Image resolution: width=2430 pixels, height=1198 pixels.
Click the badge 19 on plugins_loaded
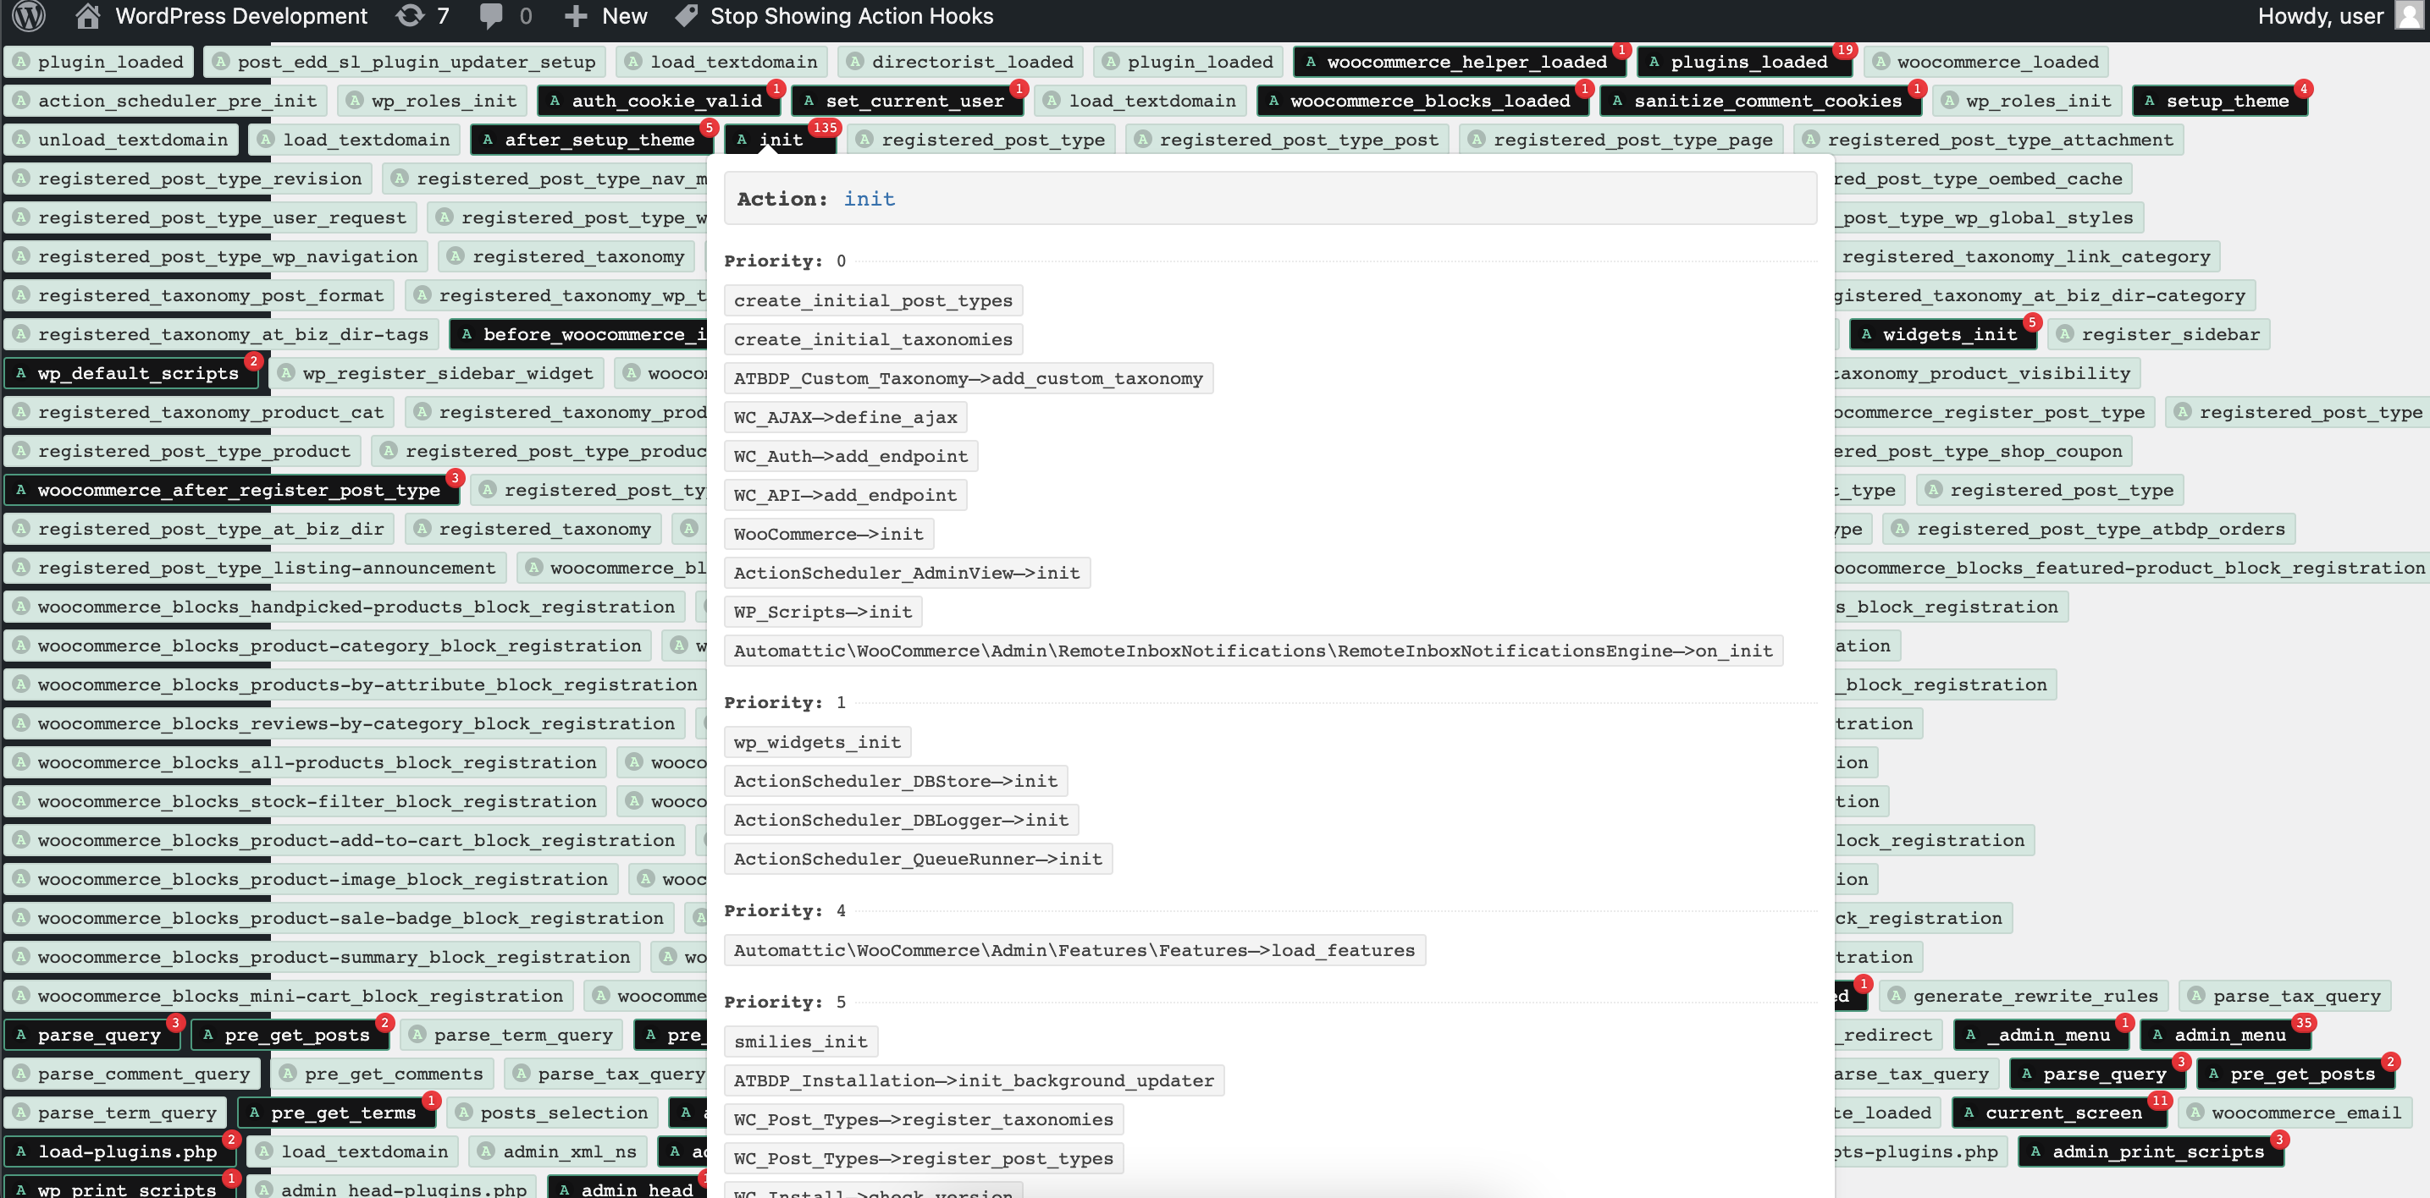[1844, 50]
